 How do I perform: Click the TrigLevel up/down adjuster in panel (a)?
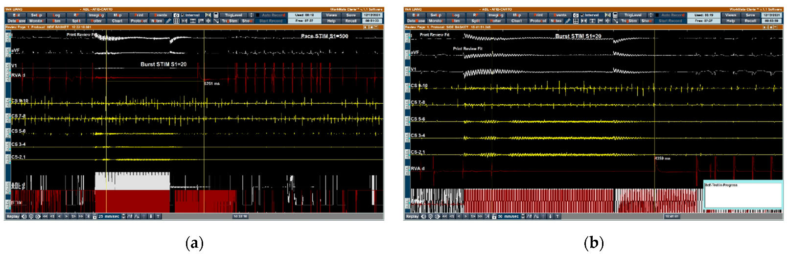pyautogui.click(x=251, y=15)
